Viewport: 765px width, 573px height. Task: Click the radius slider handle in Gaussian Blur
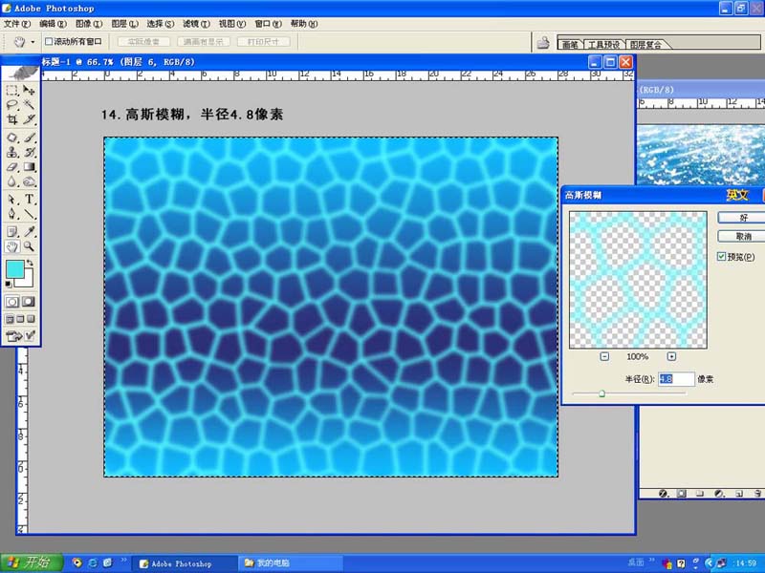601,393
